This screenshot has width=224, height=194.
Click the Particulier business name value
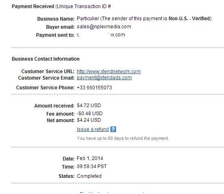point(88,19)
